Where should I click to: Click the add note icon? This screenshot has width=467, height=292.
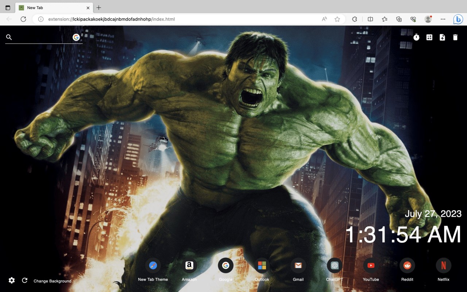pyautogui.click(x=442, y=37)
